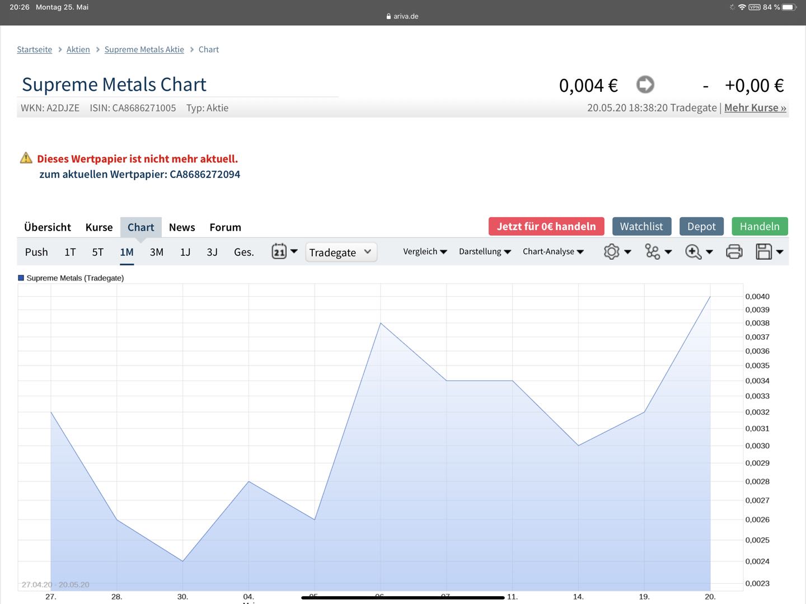Viewport: 806px width, 604px height.
Task: Select the Ges. time range
Action: coord(244,252)
